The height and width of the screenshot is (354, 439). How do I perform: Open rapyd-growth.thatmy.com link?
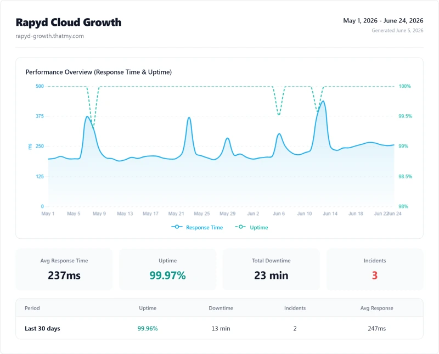pyautogui.click(x=49, y=36)
